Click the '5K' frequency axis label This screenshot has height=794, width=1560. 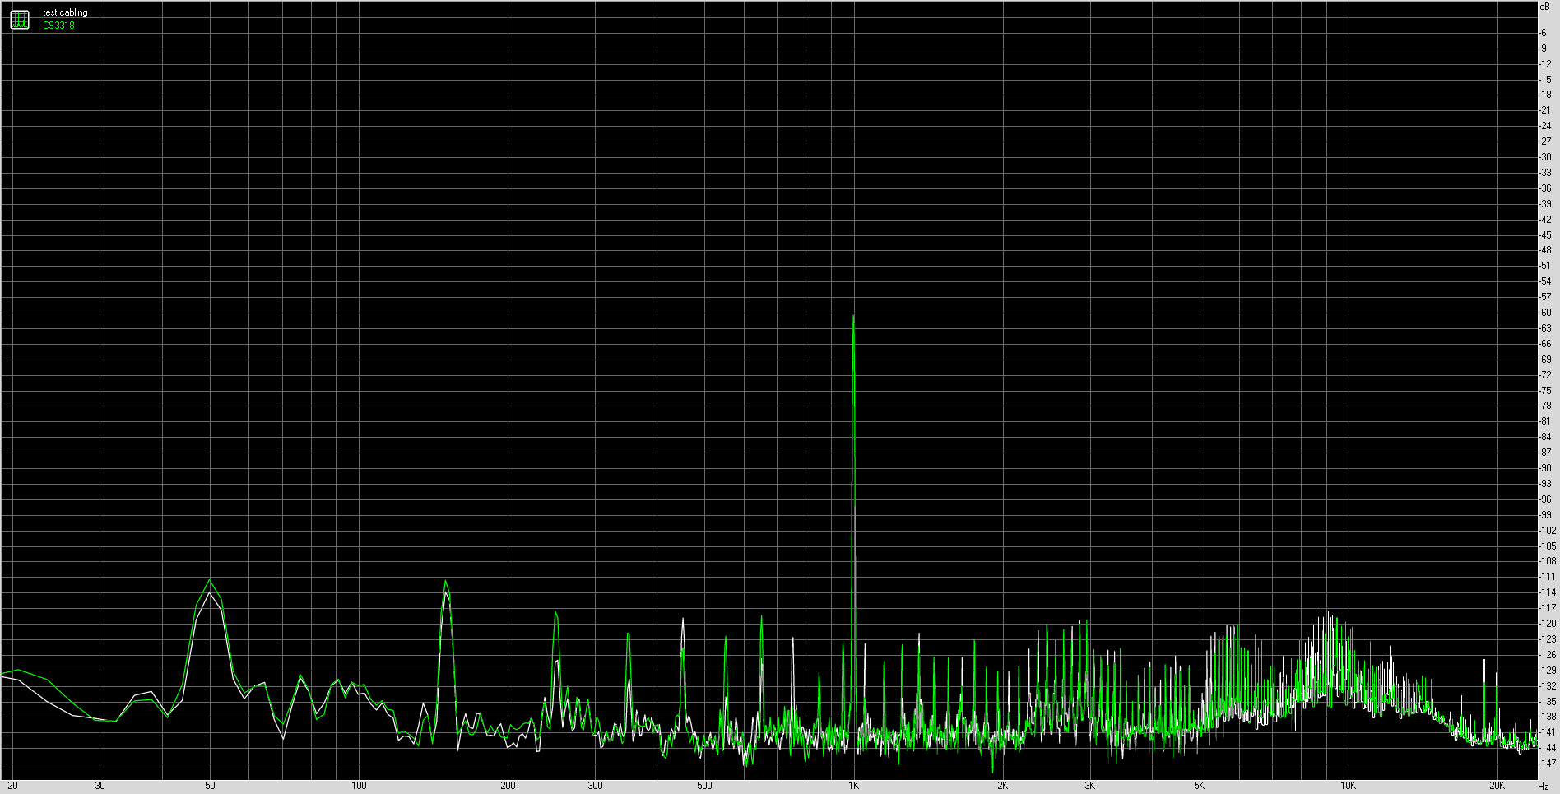pos(1199,786)
